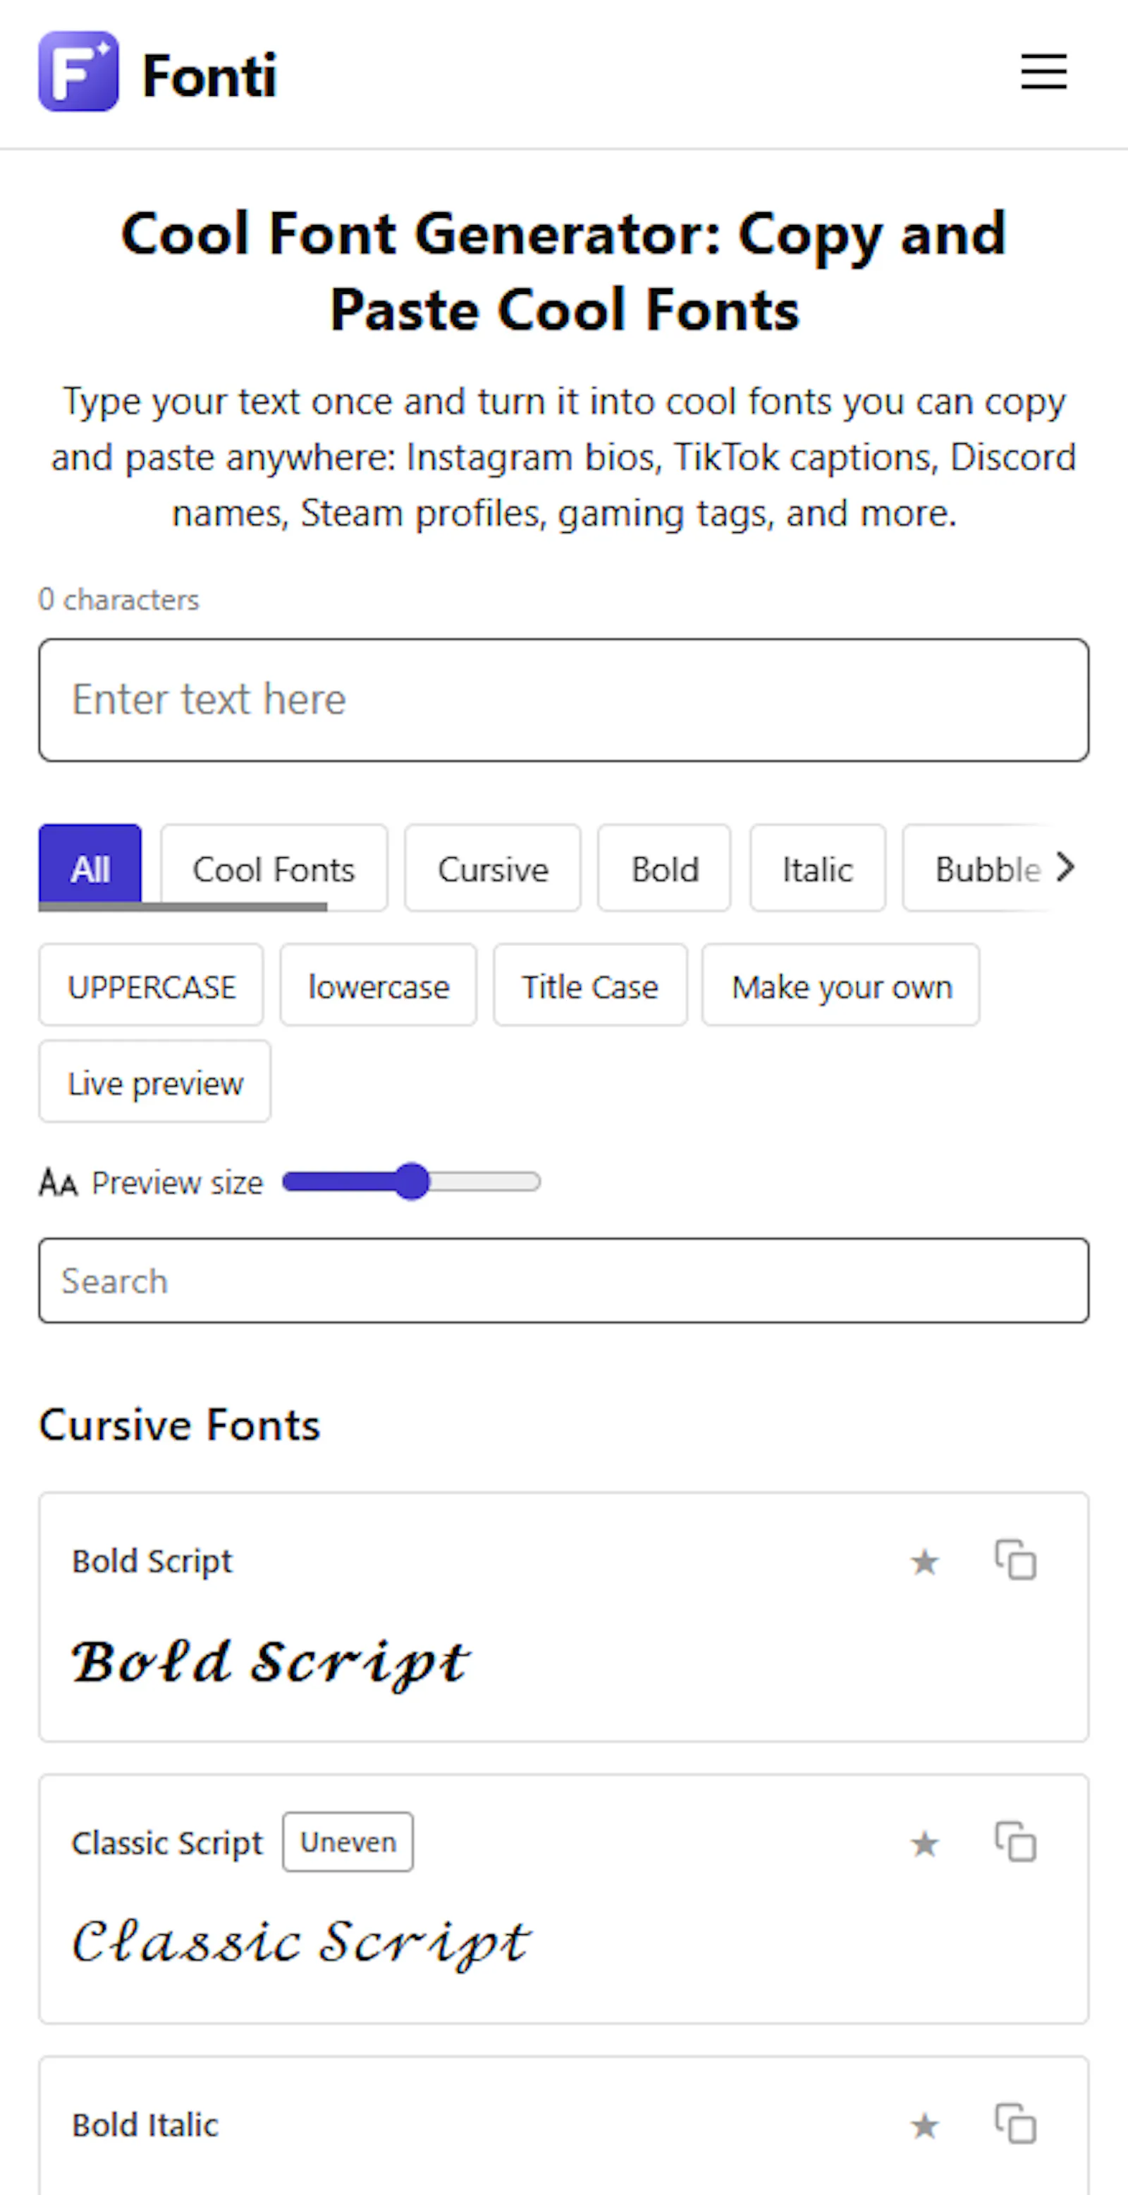Click the Cursive Fonts heading
1128x2195 pixels.
pos(180,1425)
